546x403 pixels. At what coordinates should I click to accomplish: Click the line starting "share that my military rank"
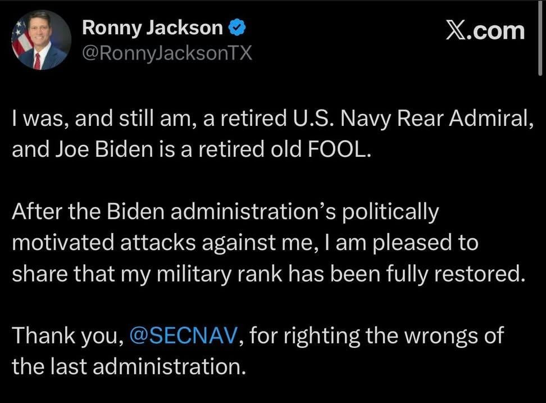click(267, 274)
